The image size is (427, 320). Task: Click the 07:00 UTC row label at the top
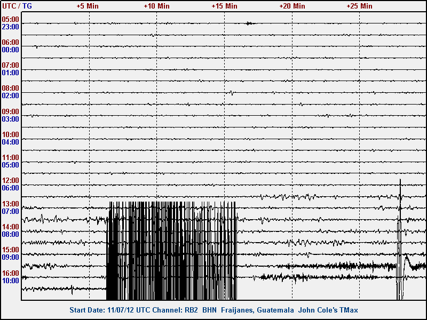click(10, 65)
